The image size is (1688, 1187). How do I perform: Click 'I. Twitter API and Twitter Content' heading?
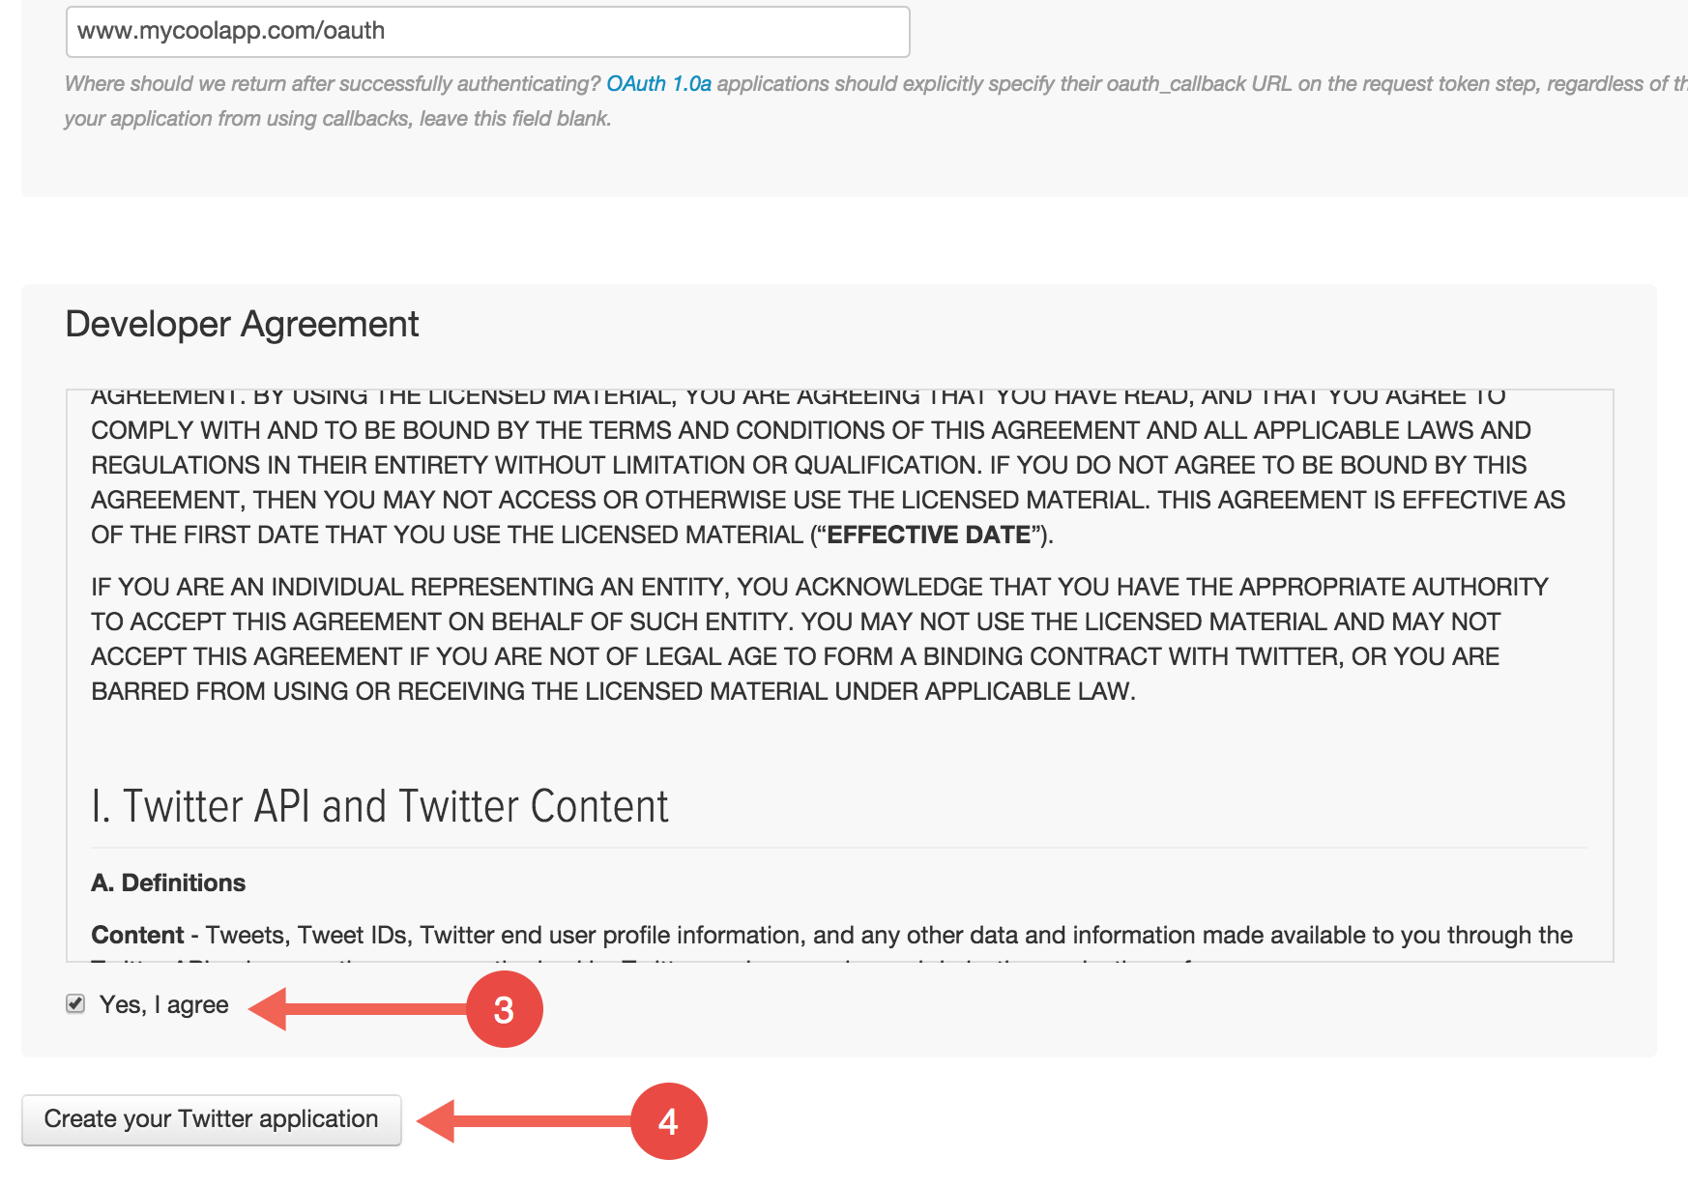click(x=380, y=807)
